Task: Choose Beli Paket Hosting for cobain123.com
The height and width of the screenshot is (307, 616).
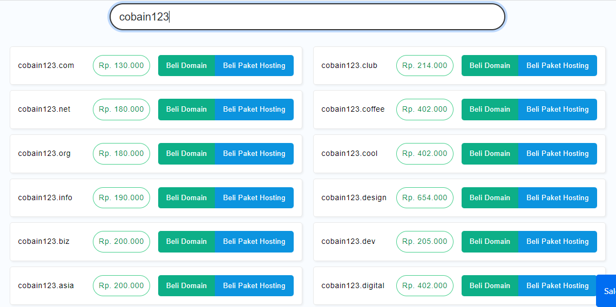Action: [254, 66]
